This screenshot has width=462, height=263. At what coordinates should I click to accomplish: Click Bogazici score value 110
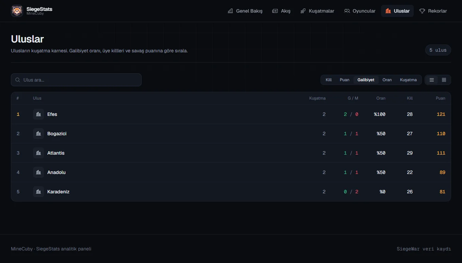(x=441, y=134)
